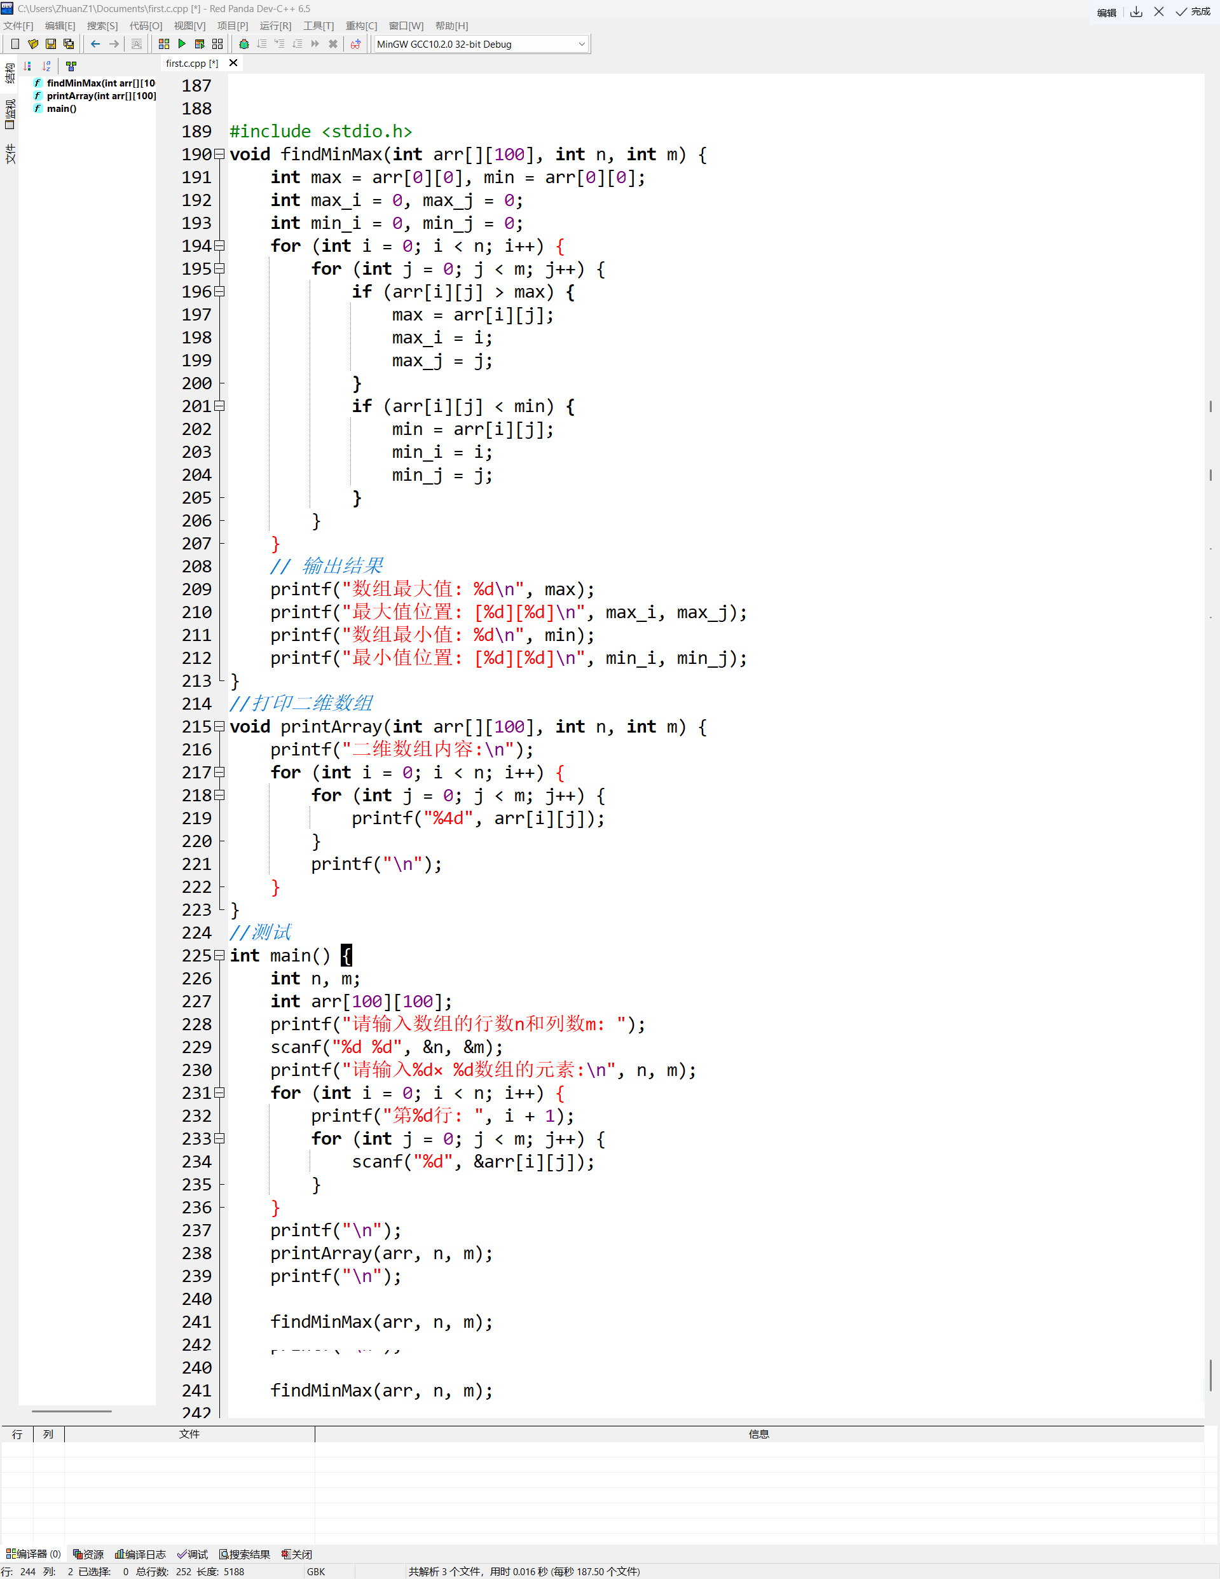This screenshot has width=1220, height=1579.
Task: Click the Step Over debug icon
Action: point(262,44)
